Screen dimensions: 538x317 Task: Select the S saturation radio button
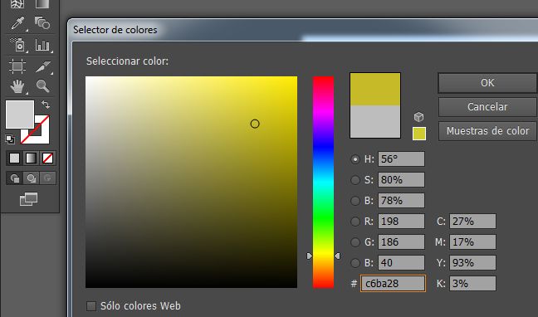click(x=355, y=180)
